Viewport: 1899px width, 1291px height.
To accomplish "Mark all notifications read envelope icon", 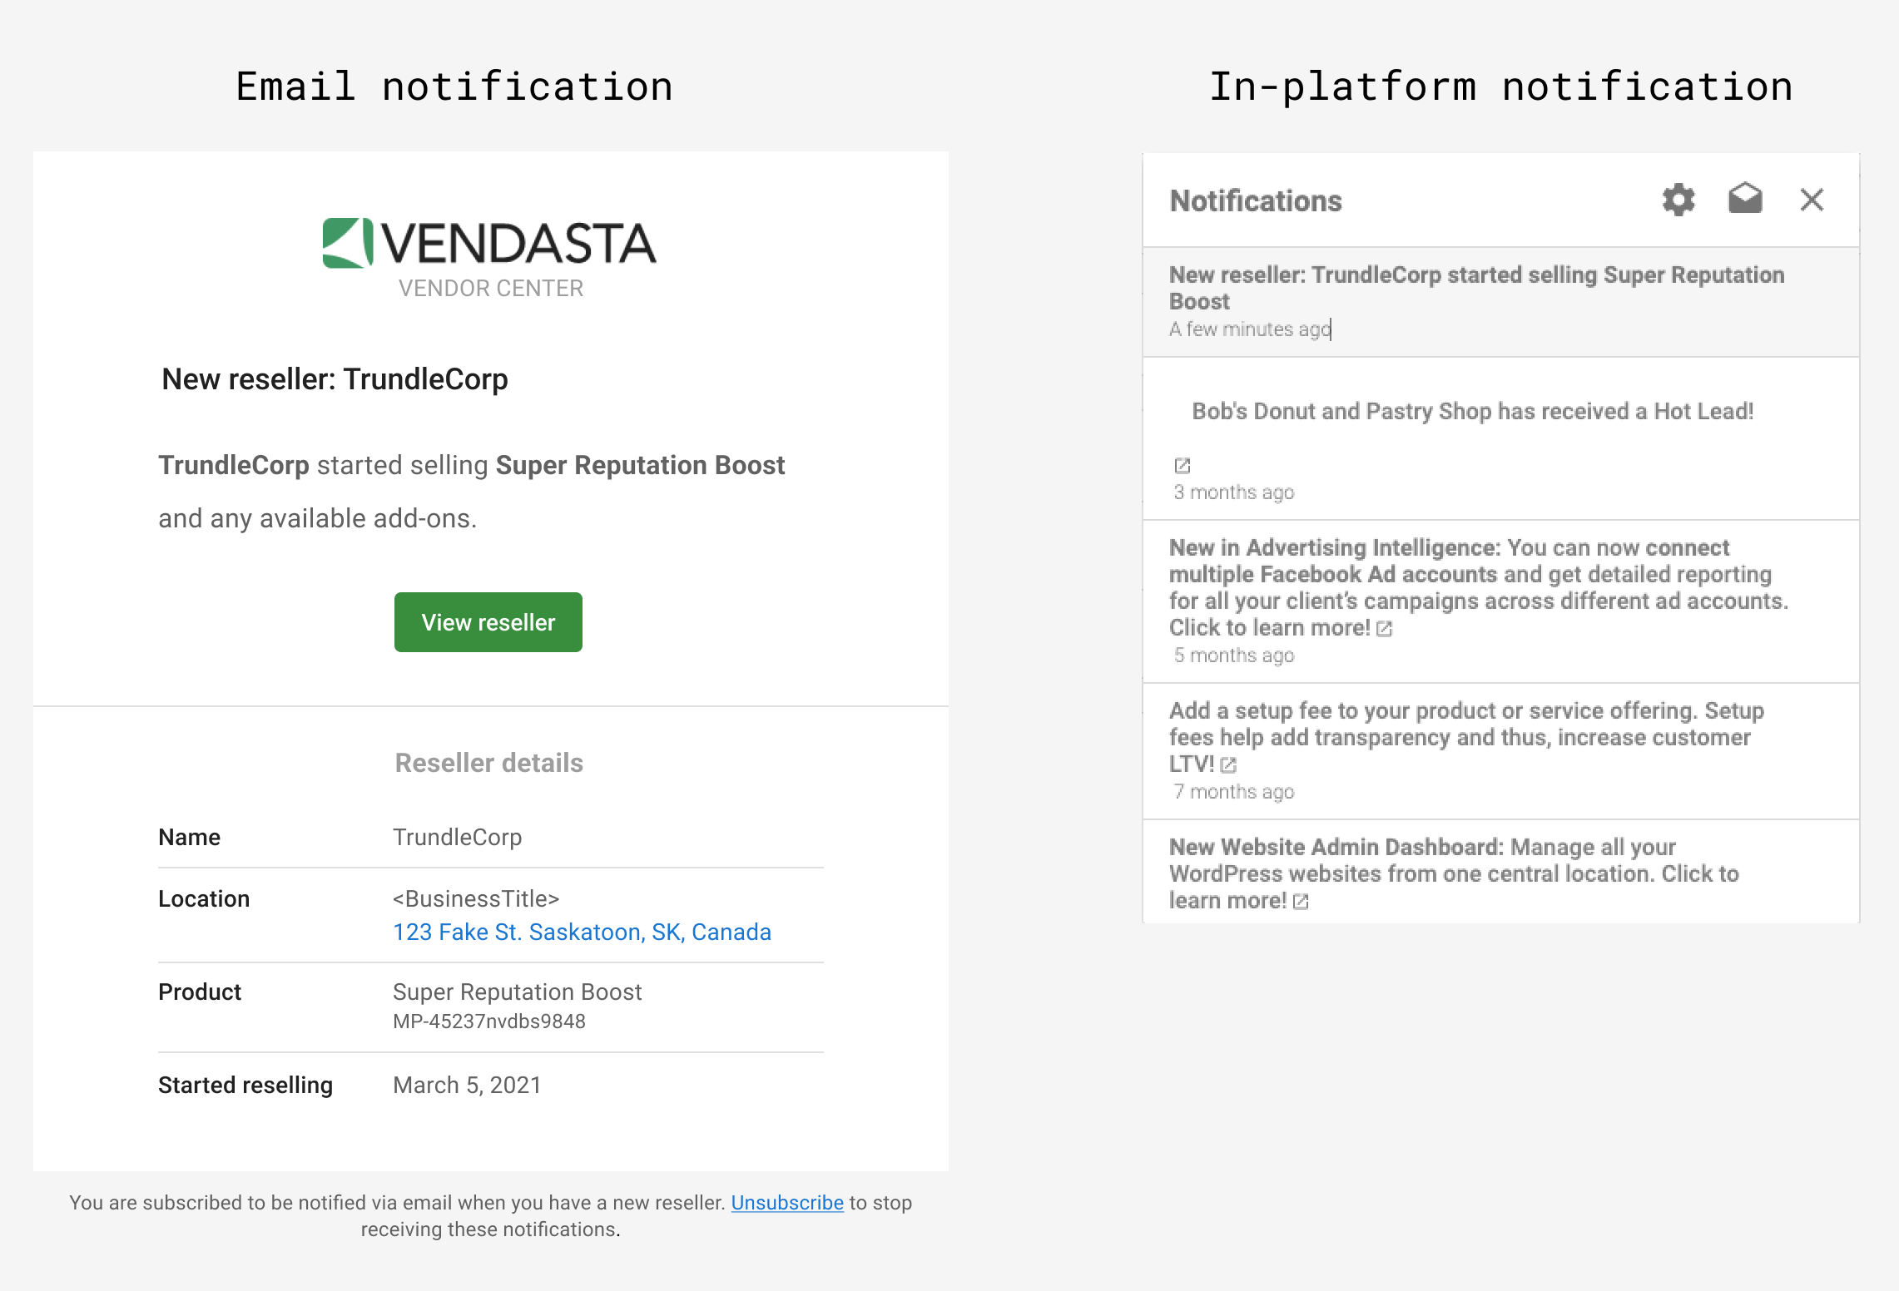I will 1745,199.
